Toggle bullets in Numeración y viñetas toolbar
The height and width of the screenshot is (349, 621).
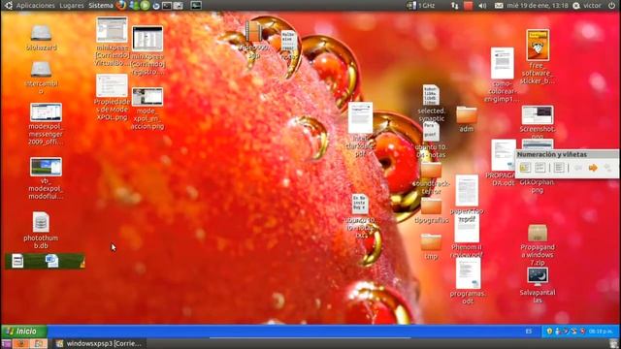[525, 168]
